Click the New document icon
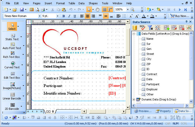Screen dimensions: 195x127 [x=6, y=9]
